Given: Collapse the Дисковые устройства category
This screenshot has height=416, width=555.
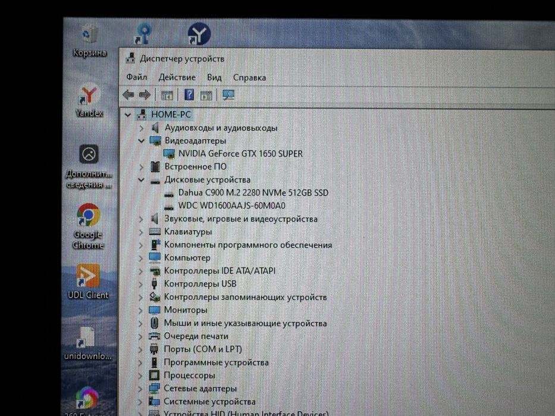Looking at the screenshot, I should click(x=141, y=180).
